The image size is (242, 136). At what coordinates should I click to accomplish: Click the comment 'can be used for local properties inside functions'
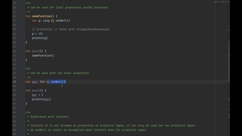point(69,8)
